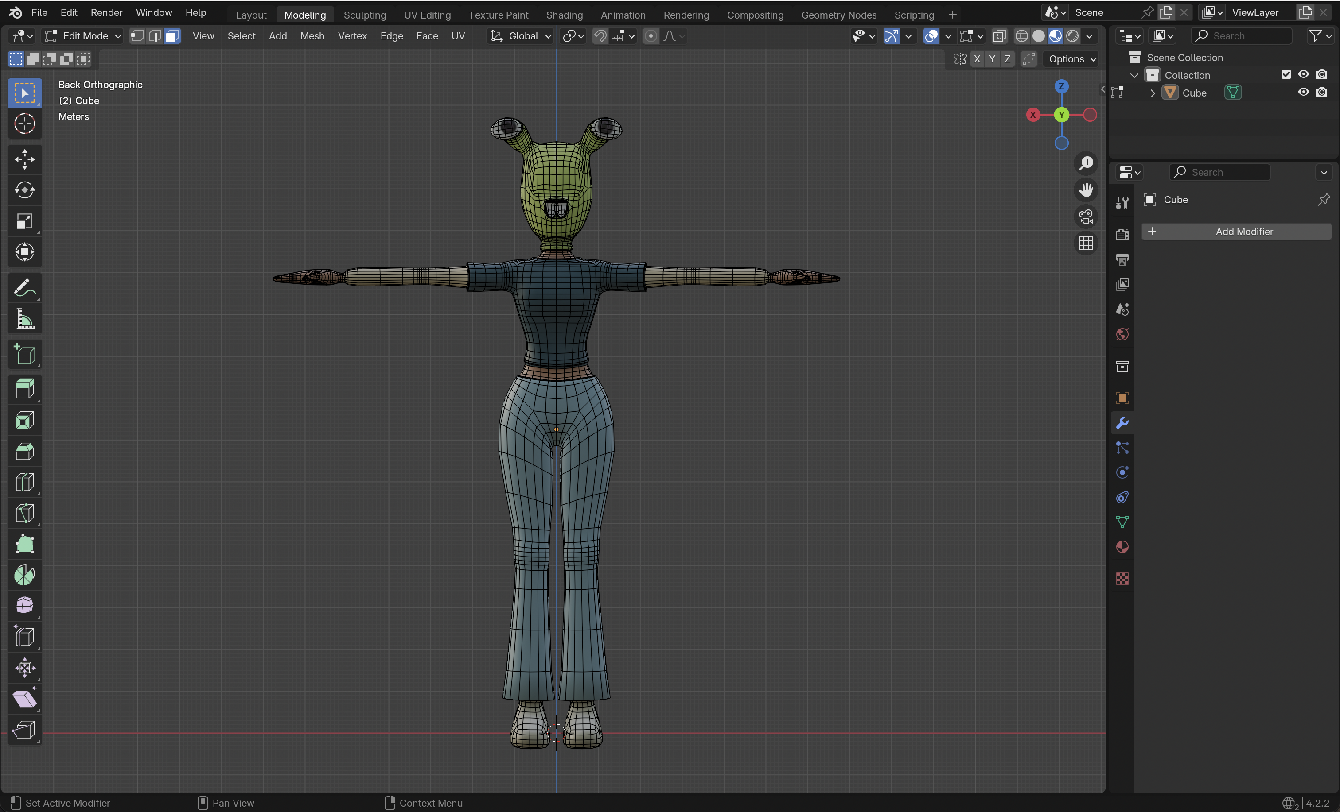Open the overlays dropdown arrow
The image size is (1340, 812).
948,36
